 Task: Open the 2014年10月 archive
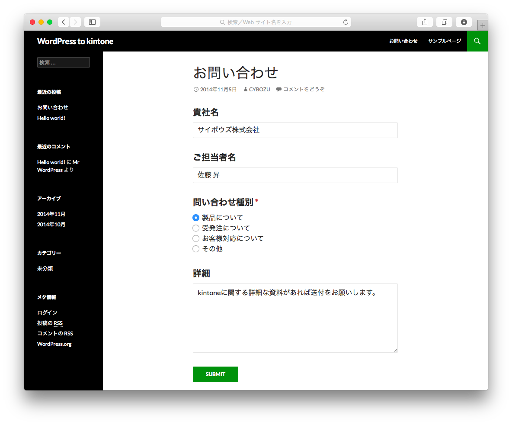[x=51, y=224]
